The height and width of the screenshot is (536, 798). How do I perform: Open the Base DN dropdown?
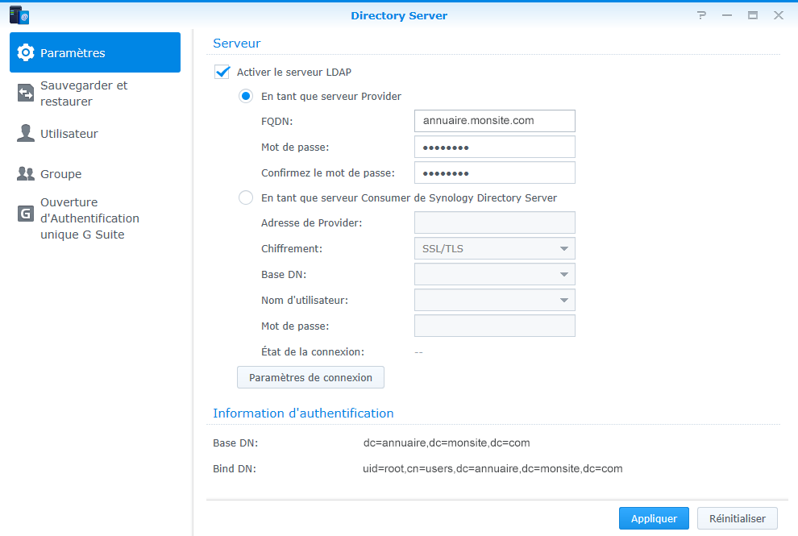(495, 274)
